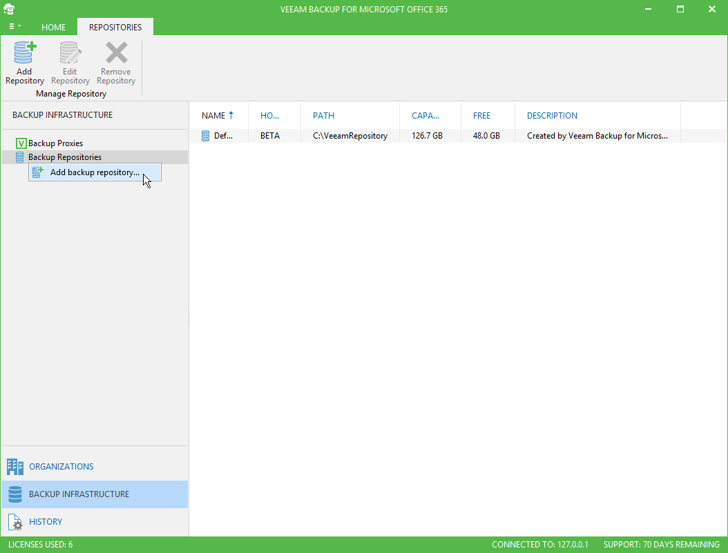Viewport: 728px width, 553px height.
Task: Click the BETA host cell
Action: [270, 136]
